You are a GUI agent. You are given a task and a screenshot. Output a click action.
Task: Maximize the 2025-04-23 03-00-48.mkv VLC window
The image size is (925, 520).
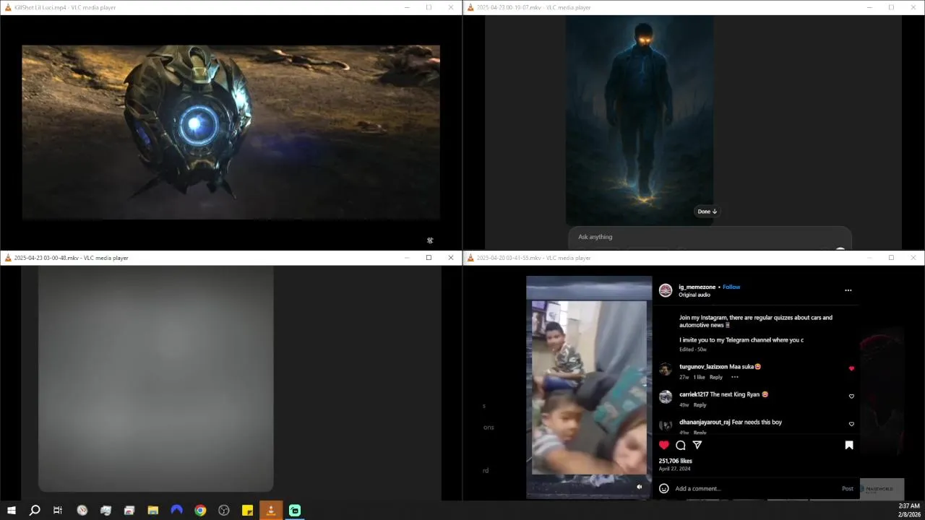[429, 258]
